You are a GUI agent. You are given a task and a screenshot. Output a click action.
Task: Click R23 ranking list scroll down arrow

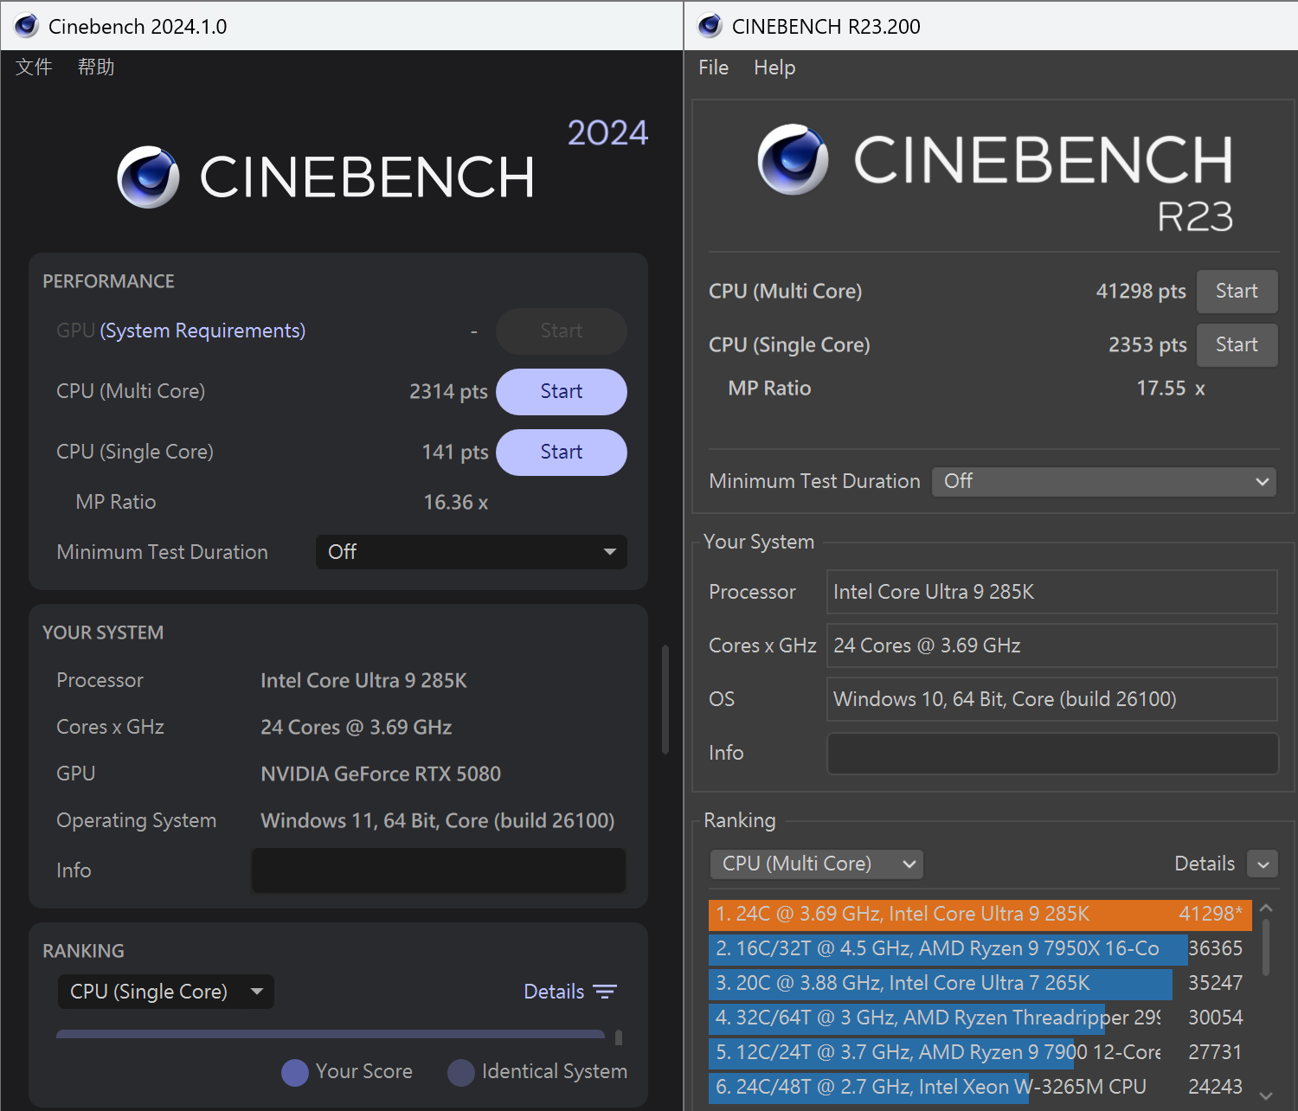pos(1266,1095)
